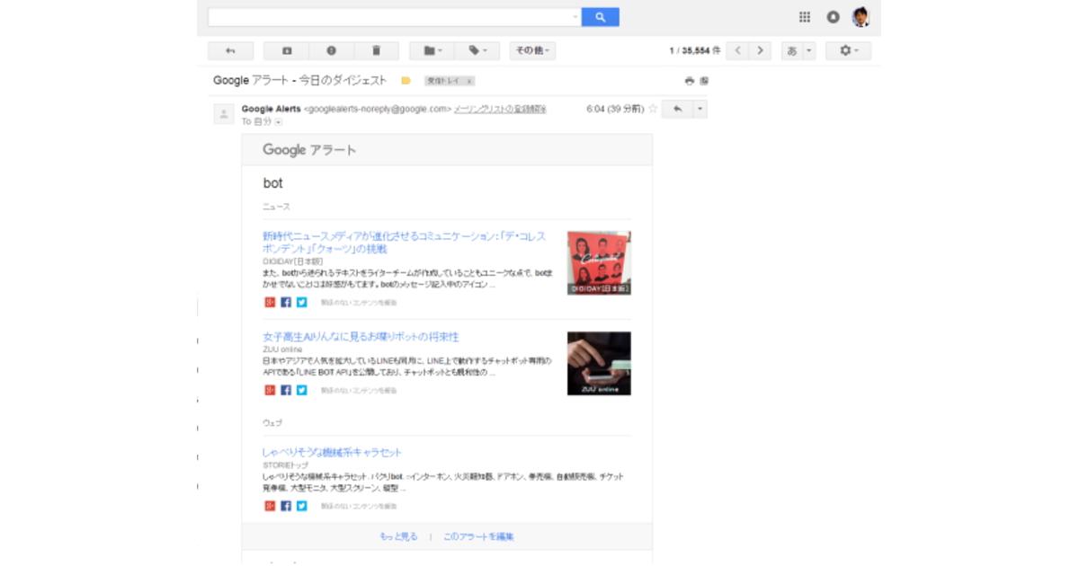1079x566 pixels.
Task: Flag STORIE result as irrelevant
Action: (x=359, y=507)
